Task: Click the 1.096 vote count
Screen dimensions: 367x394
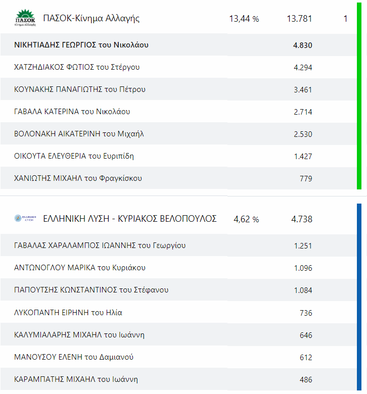Action: [303, 268]
